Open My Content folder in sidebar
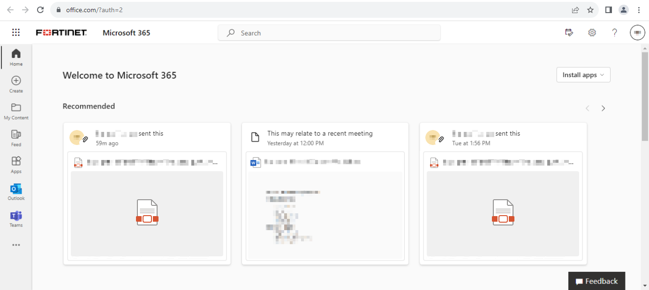This screenshot has height=290, width=649. [x=16, y=111]
